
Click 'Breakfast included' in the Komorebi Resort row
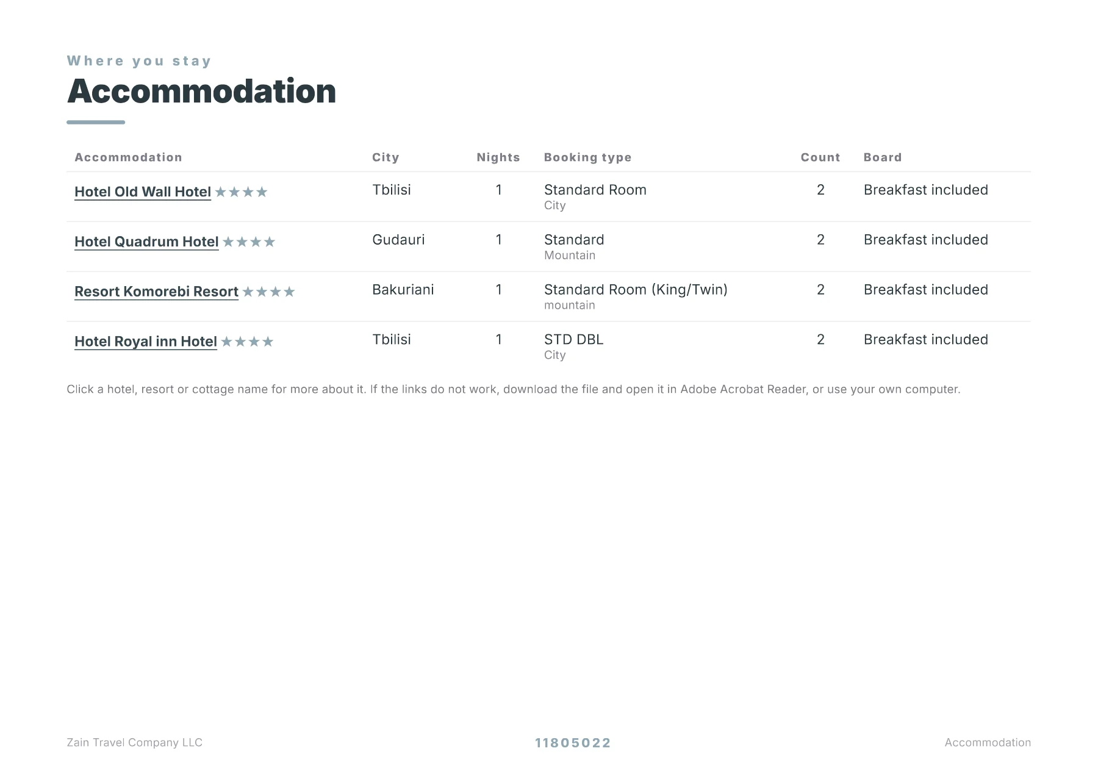[x=926, y=290]
